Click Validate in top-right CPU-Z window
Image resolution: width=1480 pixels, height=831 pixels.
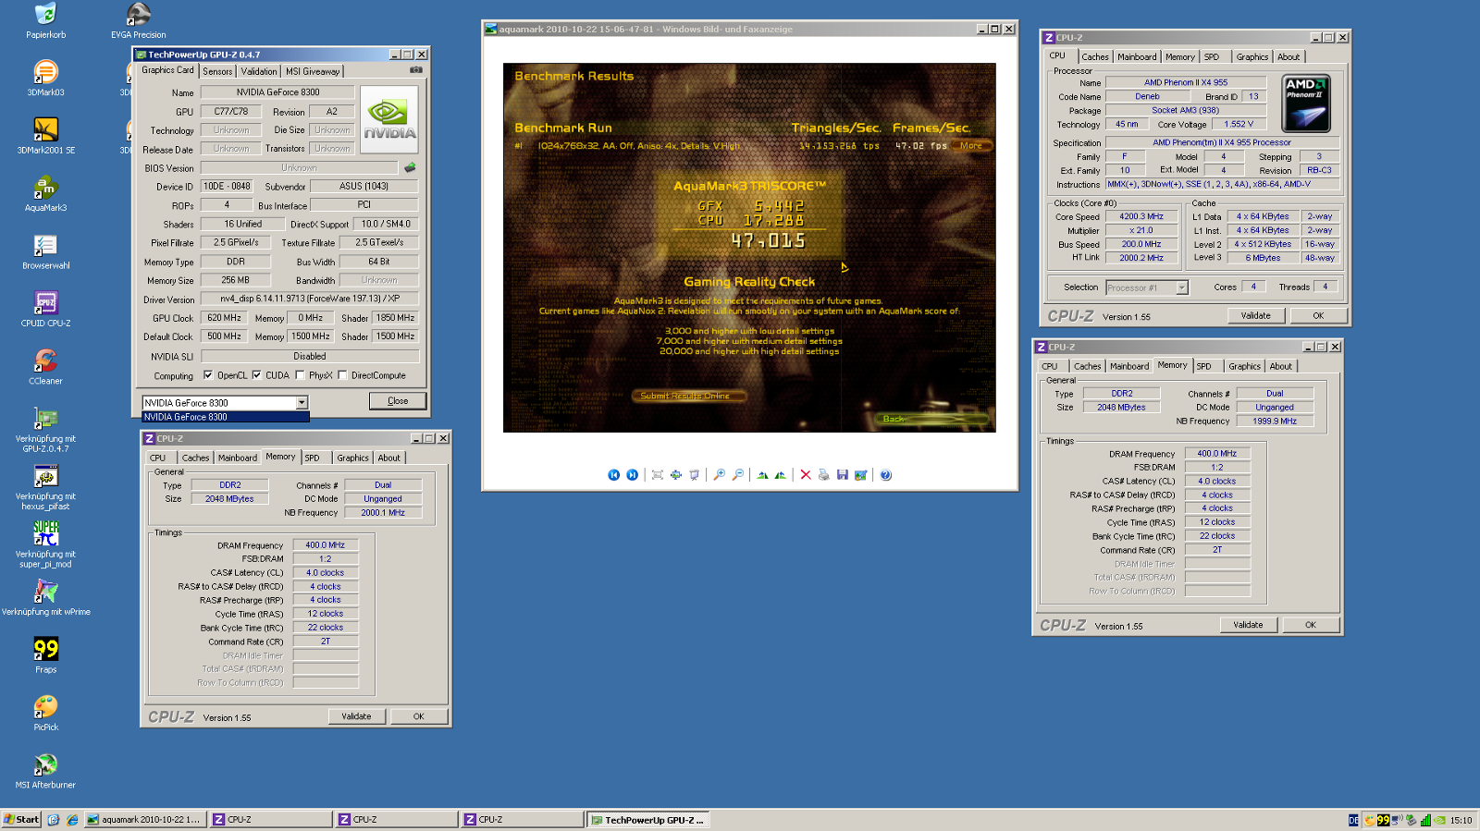[x=1255, y=315]
